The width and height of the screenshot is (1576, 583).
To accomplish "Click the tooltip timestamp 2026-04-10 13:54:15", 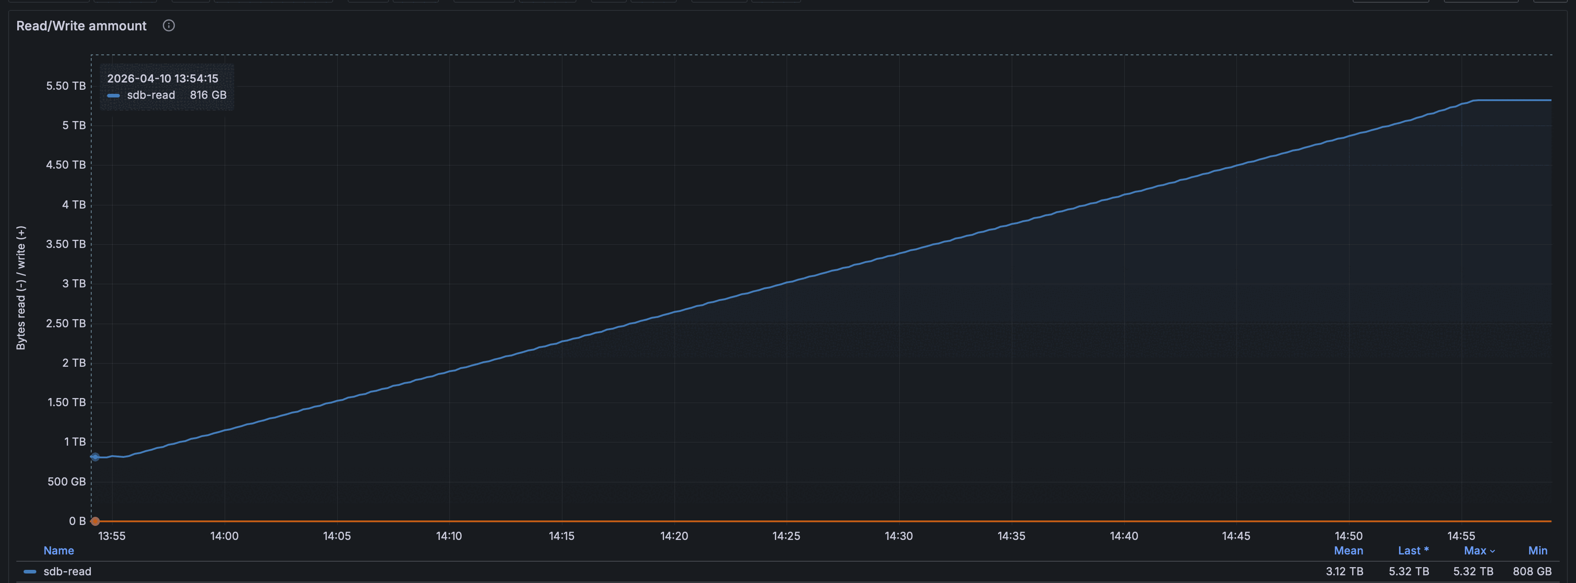I will click(162, 78).
